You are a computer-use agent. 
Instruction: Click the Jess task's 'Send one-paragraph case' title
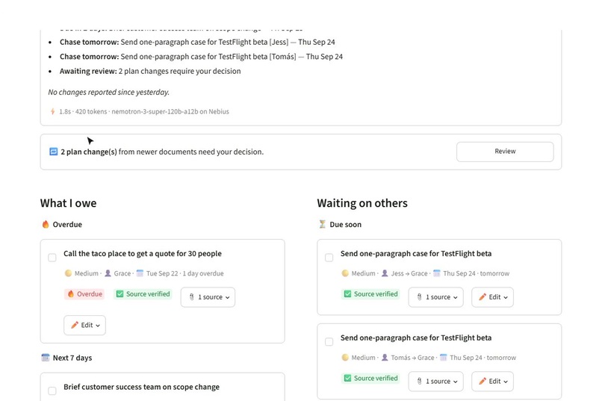(416, 254)
